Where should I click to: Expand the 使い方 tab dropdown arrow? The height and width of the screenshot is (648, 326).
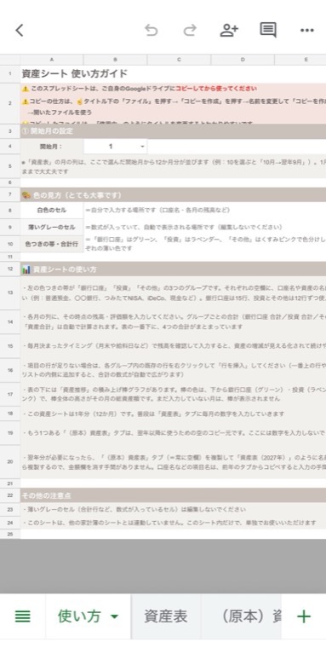(x=114, y=617)
